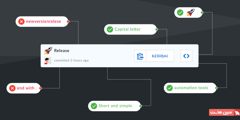Click the copy commit hash clipboard icon
240x120 pixels.
click(140, 56)
